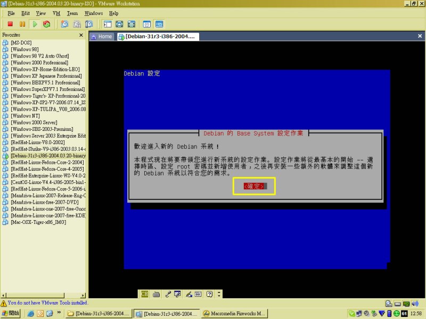Click Favorites horizontal scrollbar left arrow
426x319 pixels.
pos(4,296)
